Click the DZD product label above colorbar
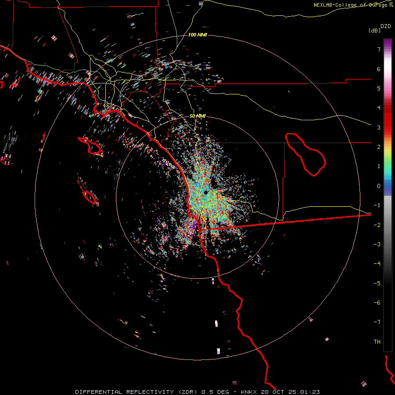This screenshot has width=395, height=395. click(x=386, y=26)
